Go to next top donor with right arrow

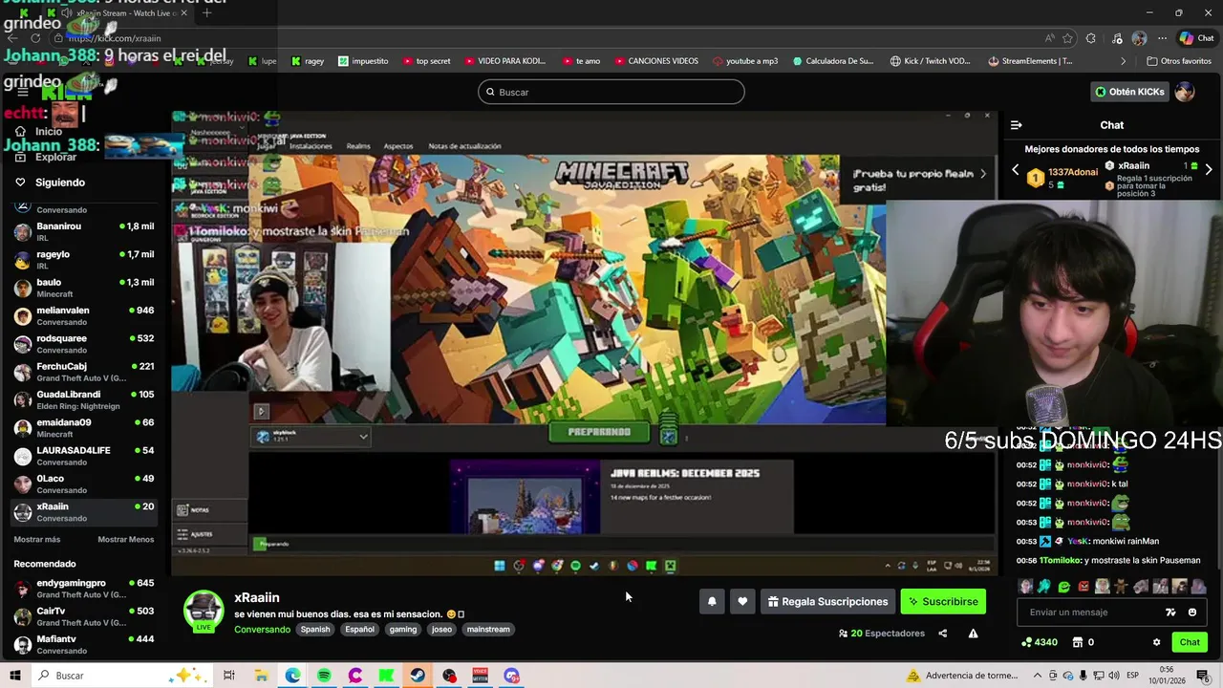pyautogui.click(x=1209, y=170)
